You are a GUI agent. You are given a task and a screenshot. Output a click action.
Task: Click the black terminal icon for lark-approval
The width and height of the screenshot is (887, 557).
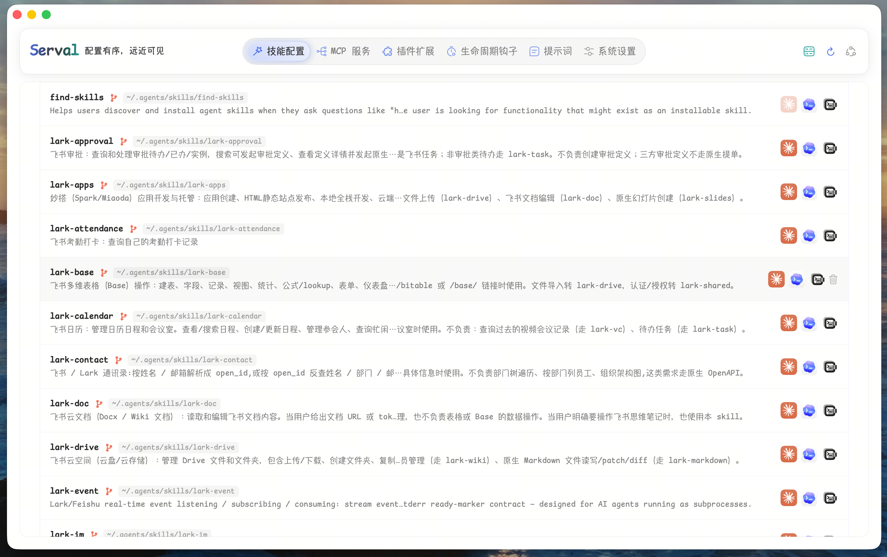tap(830, 148)
